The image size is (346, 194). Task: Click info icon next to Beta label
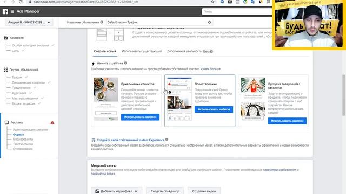tap(211, 52)
